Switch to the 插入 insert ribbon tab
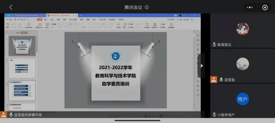 pos(46,20)
